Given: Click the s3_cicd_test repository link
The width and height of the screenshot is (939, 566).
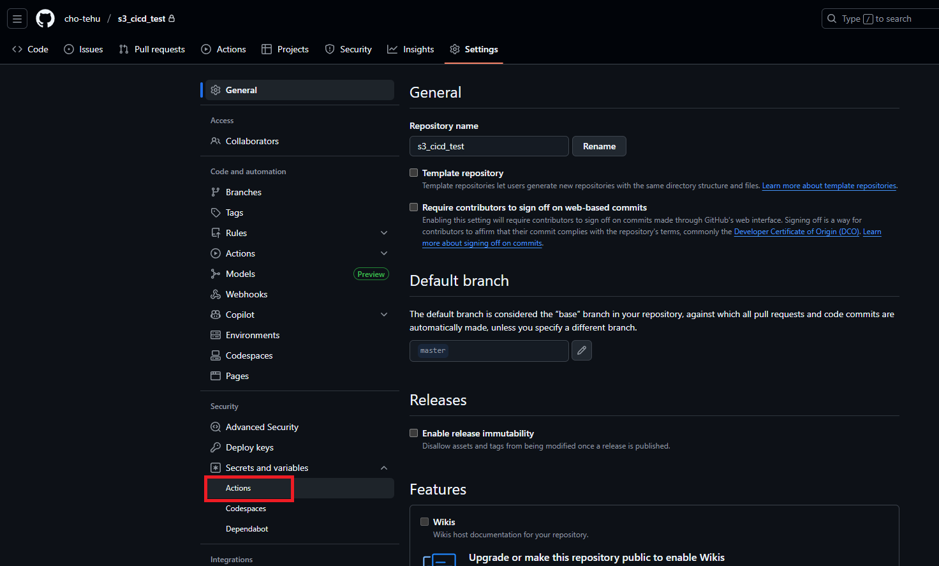Looking at the screenshot, I should [142, 19].
